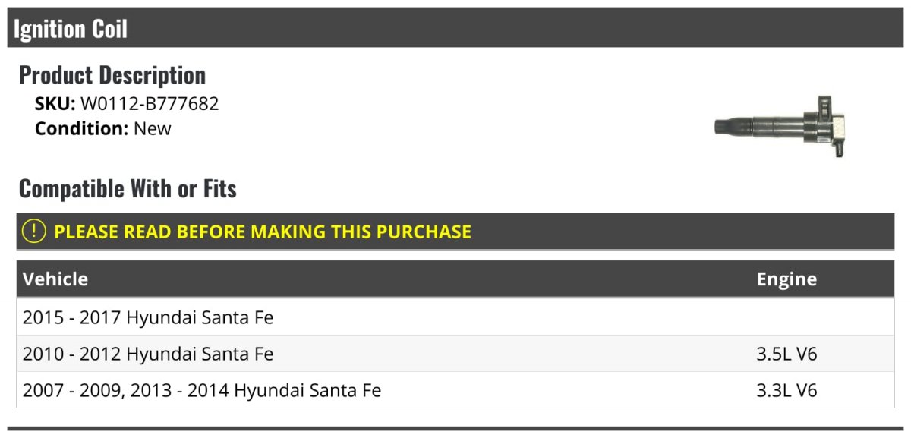Click the yellow exclamation warning icon
This screenshot has width=911, height=438.
pyautogui.click(x=34, y=232)
